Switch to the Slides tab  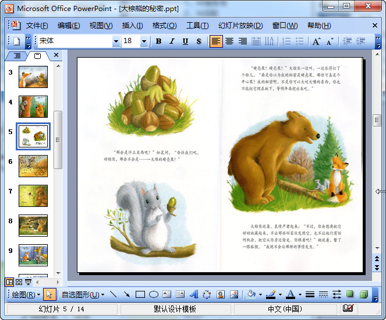click(37, 56)
